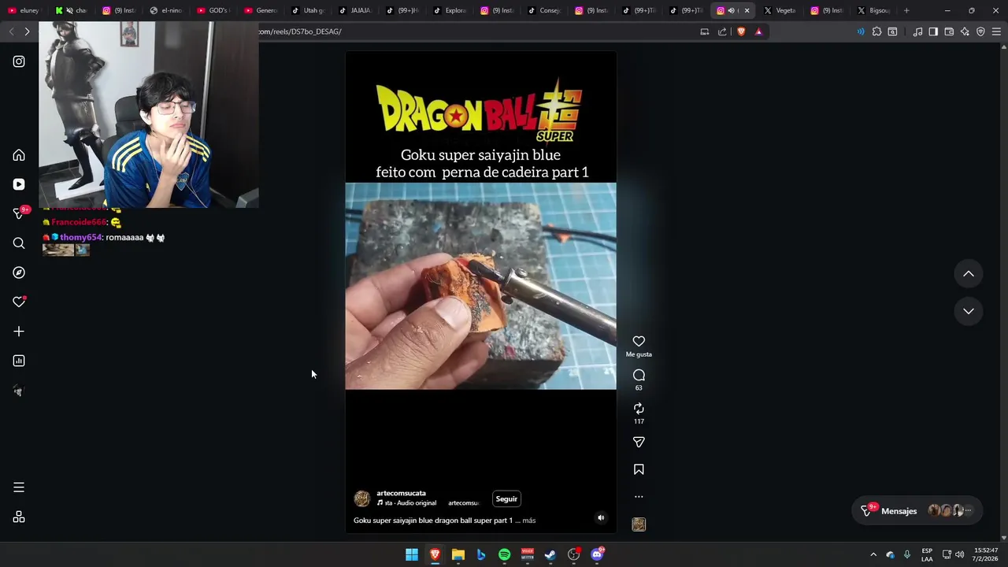The height and width of the screenshot is (567, 1008).
Task: Repost the reel with the repost icon
Action: click(639, 408)
